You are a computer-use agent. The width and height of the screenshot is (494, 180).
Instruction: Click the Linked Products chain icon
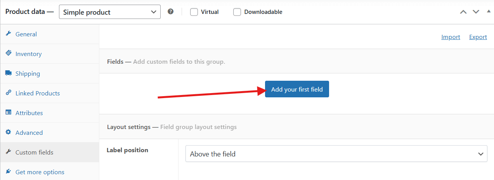8,93
